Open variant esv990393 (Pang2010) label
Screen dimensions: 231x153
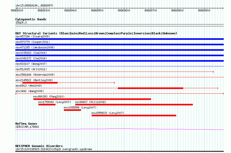tap(49, 97)
